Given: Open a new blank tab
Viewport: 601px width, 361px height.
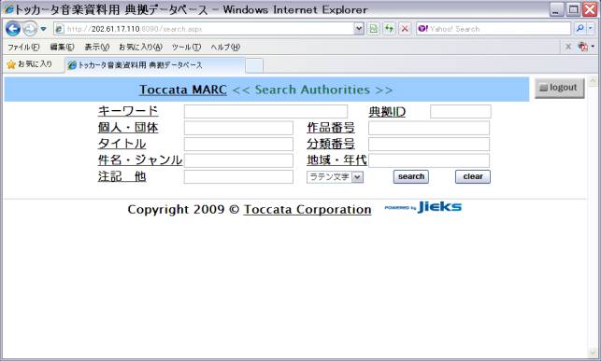Looking at the screenshot, I should click(x=253, y=65).
